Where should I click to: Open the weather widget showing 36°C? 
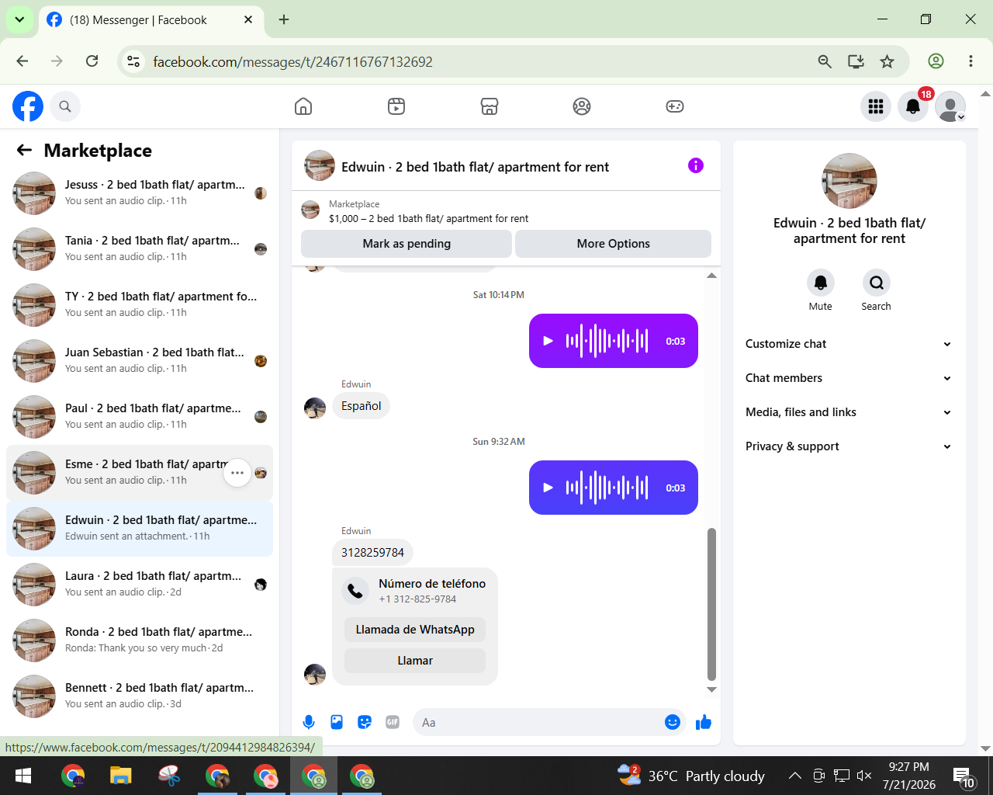click(x=690, y=776)
